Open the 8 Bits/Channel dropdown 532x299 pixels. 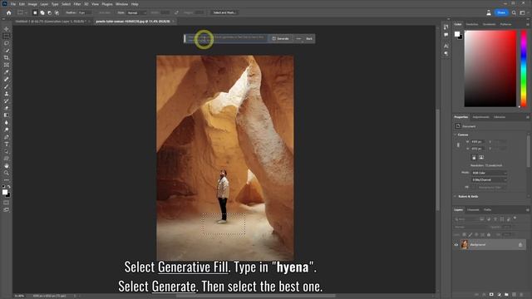click(x=489, y=180)
